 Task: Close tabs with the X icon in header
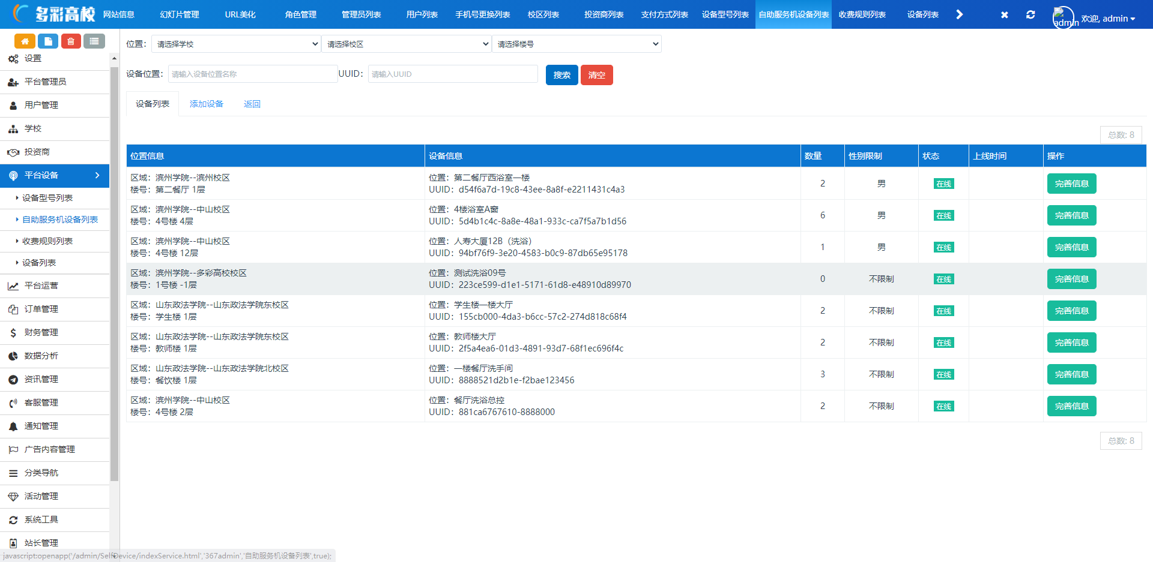coord(1004,14)
